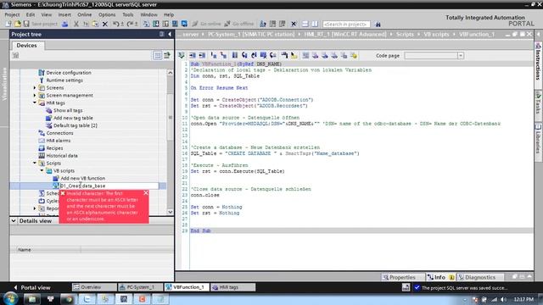The height and width of the screenshot is (305, 543).
Task: Click Add new VB function
Action: click(x=83, y=179)
